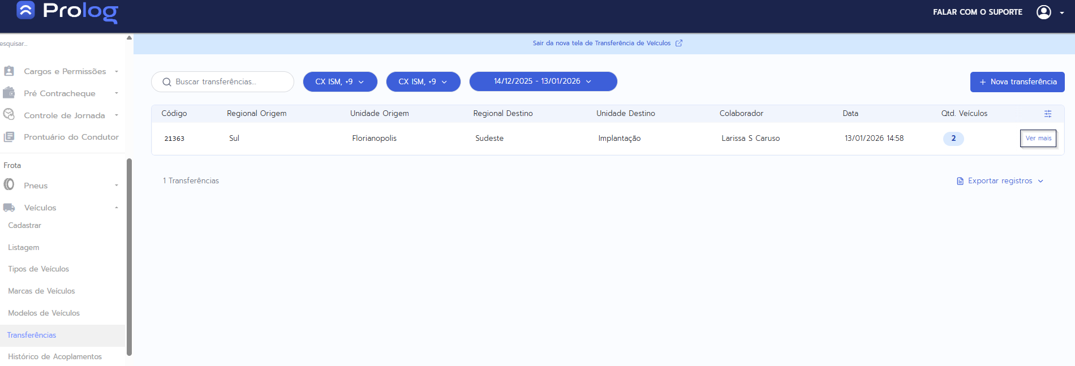
Task: Click the Pneus tire icon
Action: 9,185
